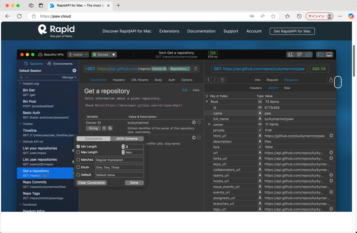Viewport: 357px width, 233px height.
Task: Go back using the browser back arrow
Action: tap(7, 16)
